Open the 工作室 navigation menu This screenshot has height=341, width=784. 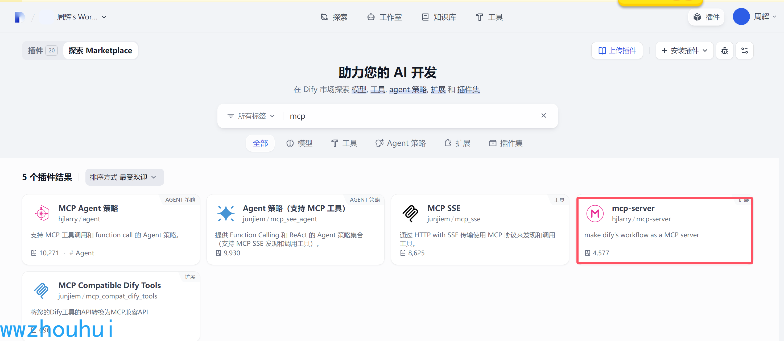point(384,17)
